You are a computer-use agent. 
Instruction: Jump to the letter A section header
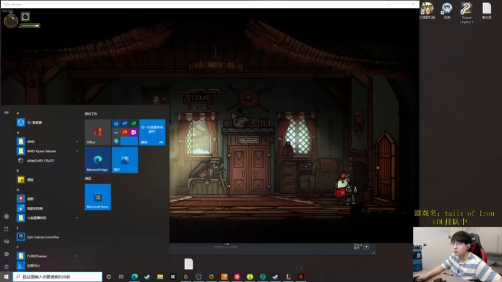point(18,132)
